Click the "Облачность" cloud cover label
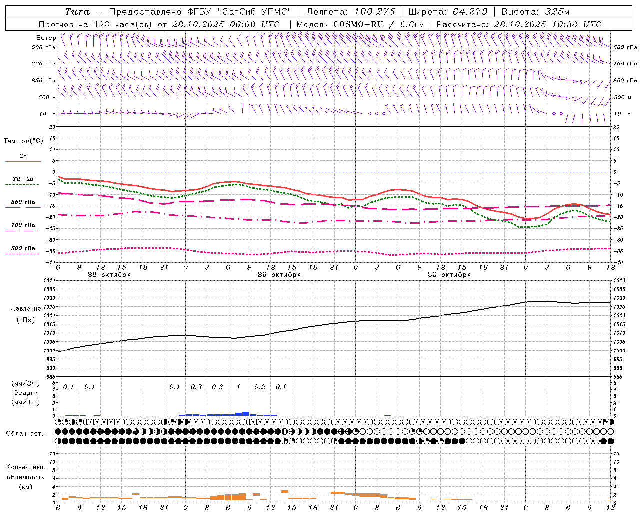The width and height of the screenshot is (640, 512). [x=25, y=434]
